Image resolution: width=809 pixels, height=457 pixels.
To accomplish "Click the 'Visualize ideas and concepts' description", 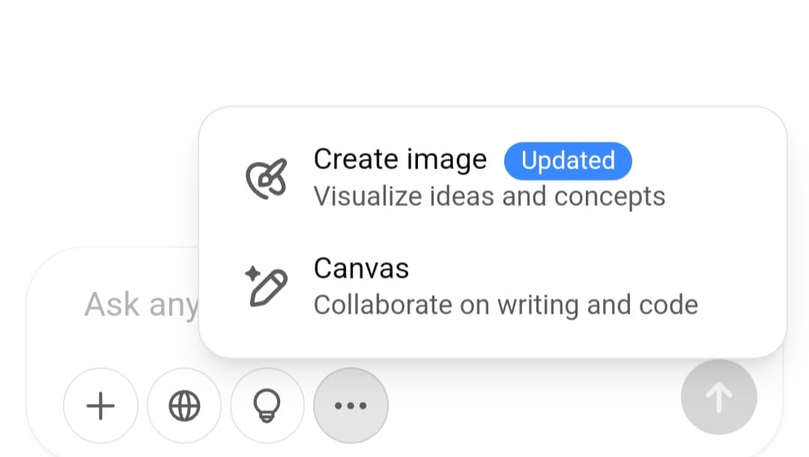I will 489,196.
